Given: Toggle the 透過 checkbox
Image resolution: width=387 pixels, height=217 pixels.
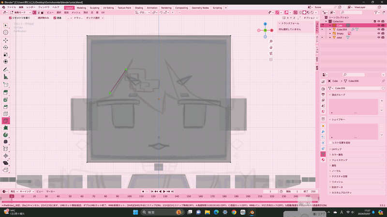Looking at the screenshot, I should coord(55,18).
